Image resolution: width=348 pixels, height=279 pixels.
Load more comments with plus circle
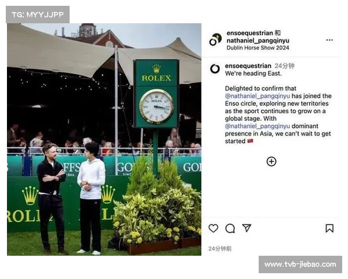point(271,162)
